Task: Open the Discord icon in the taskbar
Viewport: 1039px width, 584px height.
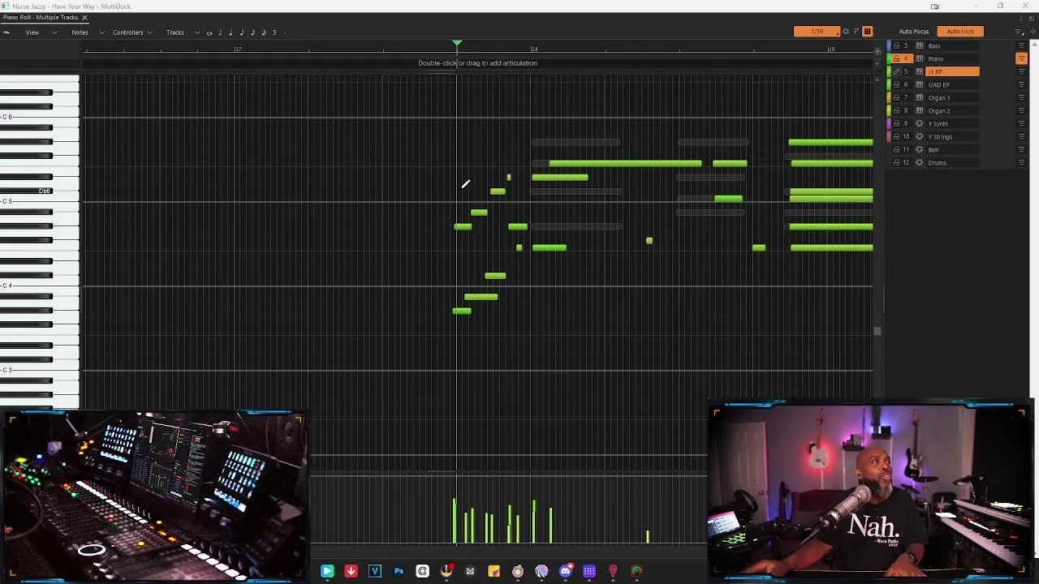Action: click(x=566, y=572)
